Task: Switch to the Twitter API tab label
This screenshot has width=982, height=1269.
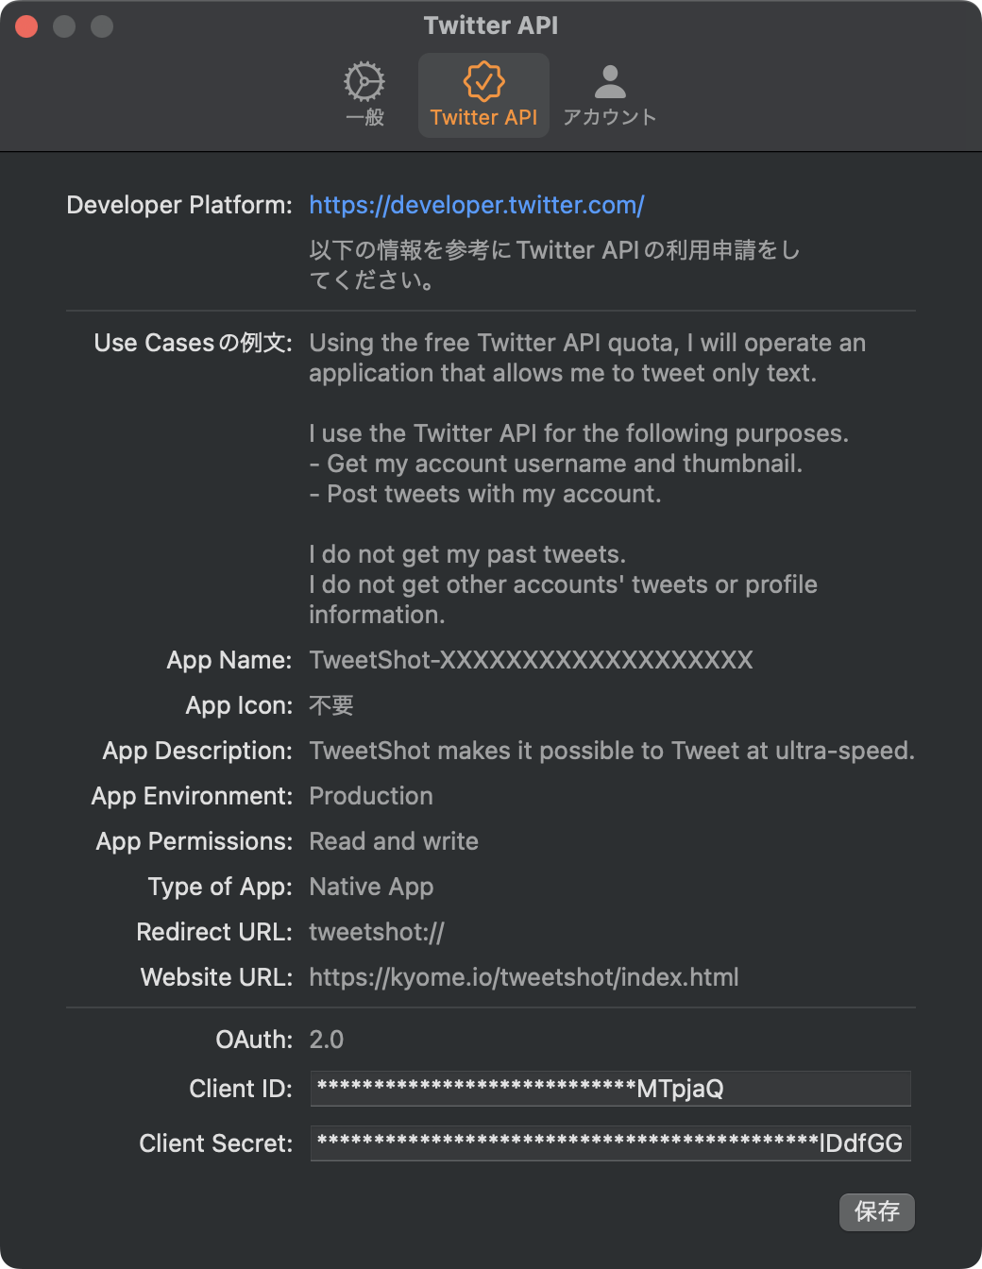Action: [x=483, y=117]
